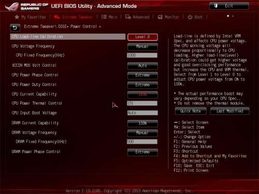This screenshot has width=259, height=194.
Task: Open DRAM Voltage Frequency Manual dropdown
Action: click(x=142, y=133)
